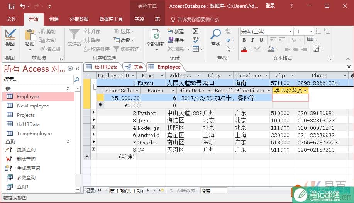Open the EmployeeID column filter dropdown
Image resolution: width=354 pixels, height=203 pixels.
(133, 76)
